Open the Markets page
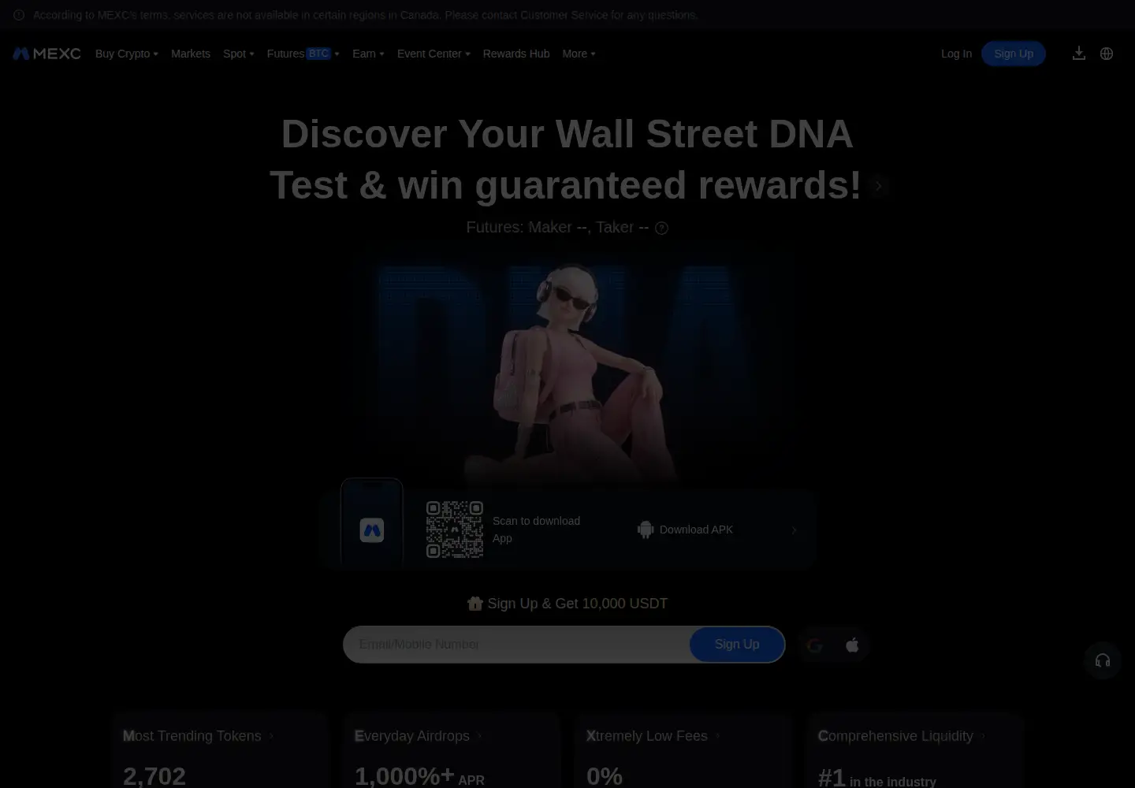 pos(191,54)
